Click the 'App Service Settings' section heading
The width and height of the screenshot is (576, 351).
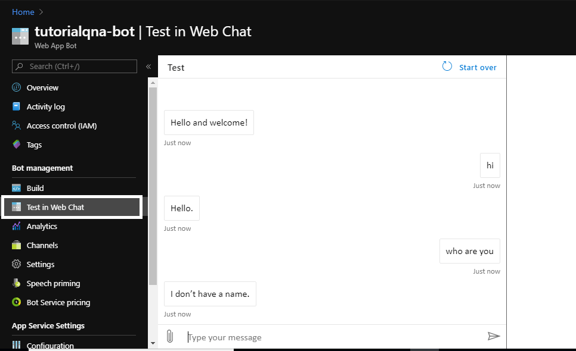tap(48, 326)
